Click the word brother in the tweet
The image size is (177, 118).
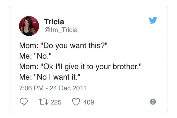tap(125, 66)
